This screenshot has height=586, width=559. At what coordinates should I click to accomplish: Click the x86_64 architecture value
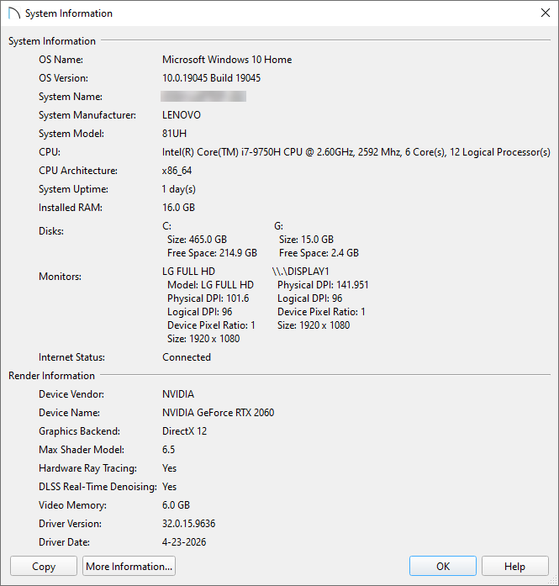click(177, 171)
